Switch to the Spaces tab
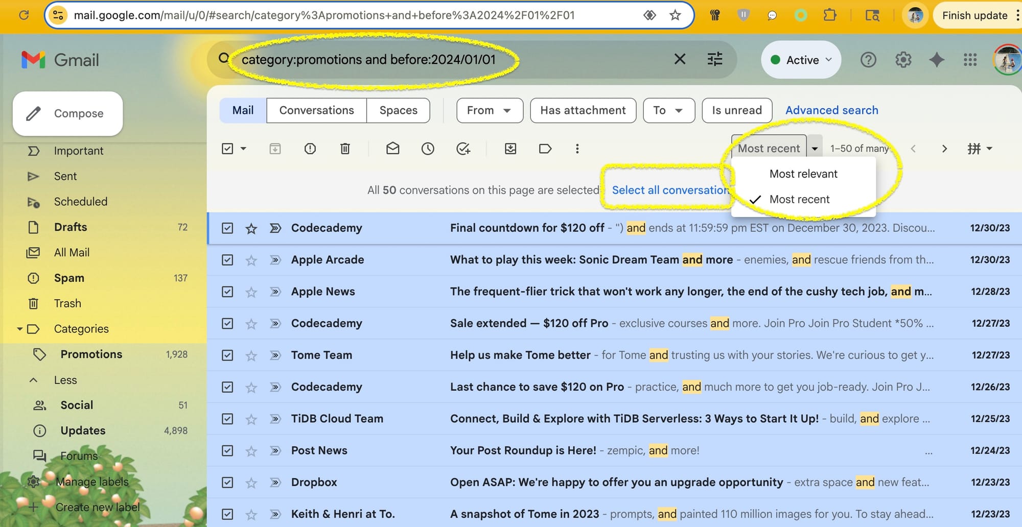The height and width of the screenshot is (527, 1022). (398, 110)
